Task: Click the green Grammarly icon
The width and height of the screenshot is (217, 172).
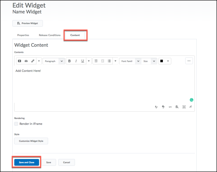Action: pos(191,100)
